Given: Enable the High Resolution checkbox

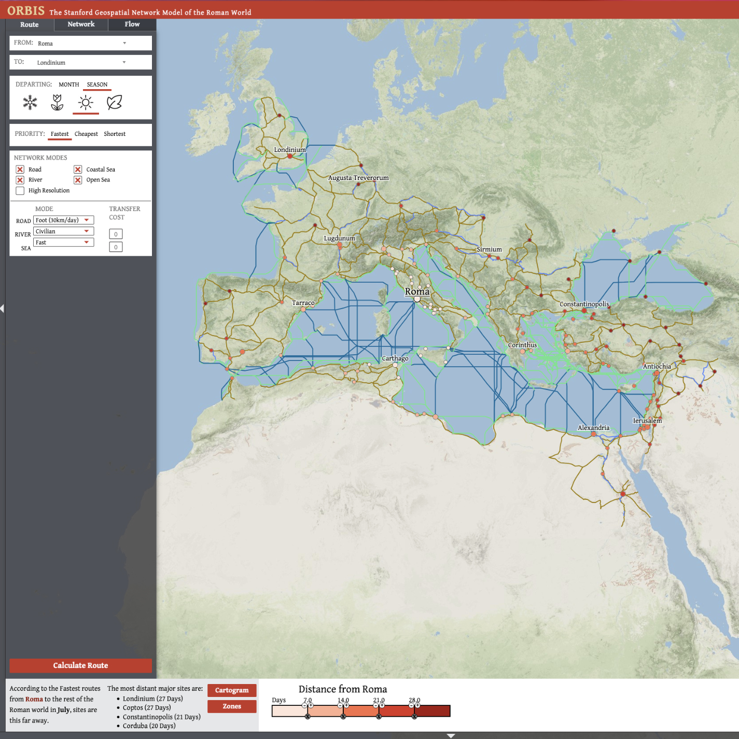Looking at the screenshot, I should pyautogui.click(x=20, y=191).
